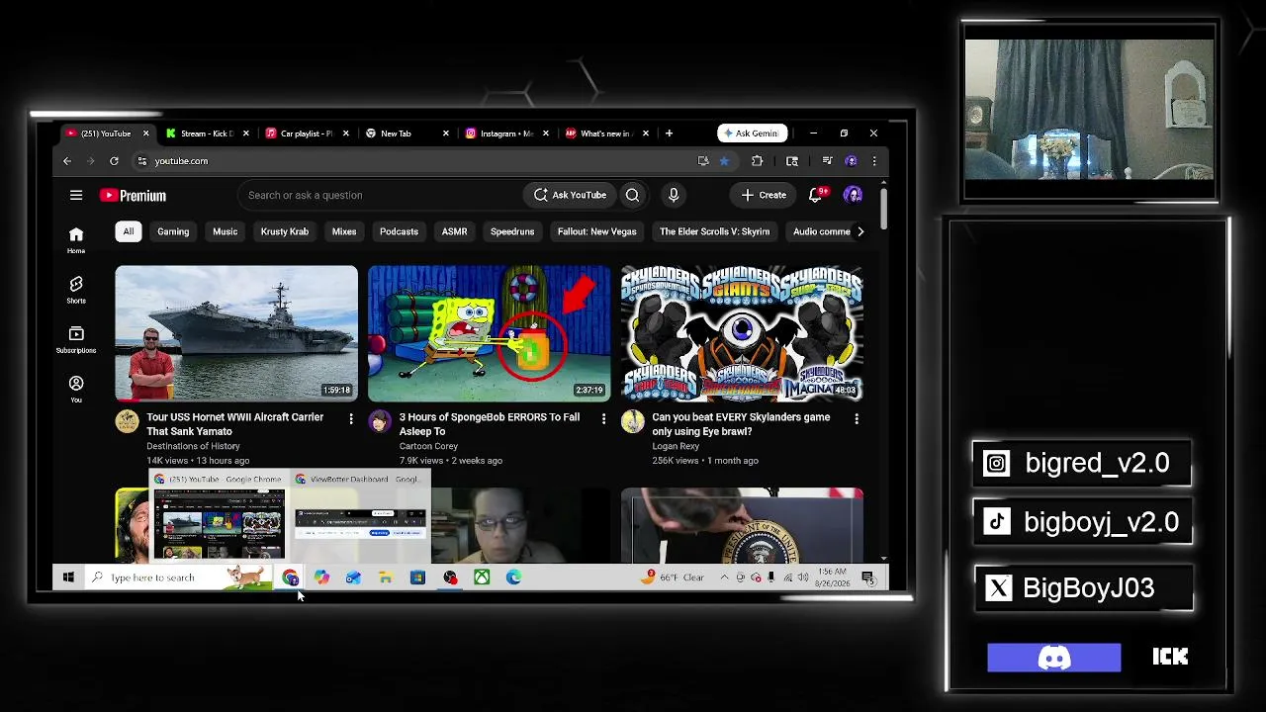The height and width of the screenshot is (712, 1266).
Task: Click the Instagram icon on the overlay
Action: 997,463
